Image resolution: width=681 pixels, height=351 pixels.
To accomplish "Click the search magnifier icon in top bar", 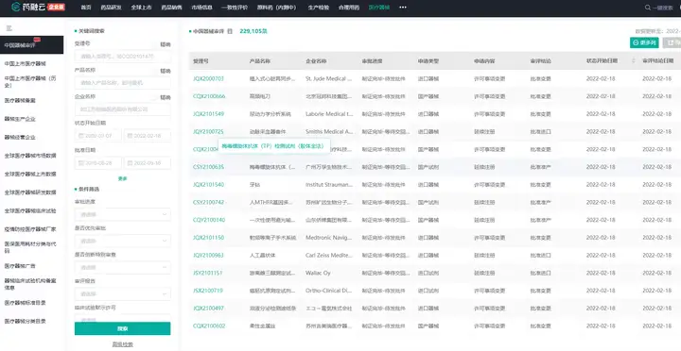I will pyautogui.click(x=648, y=8).
